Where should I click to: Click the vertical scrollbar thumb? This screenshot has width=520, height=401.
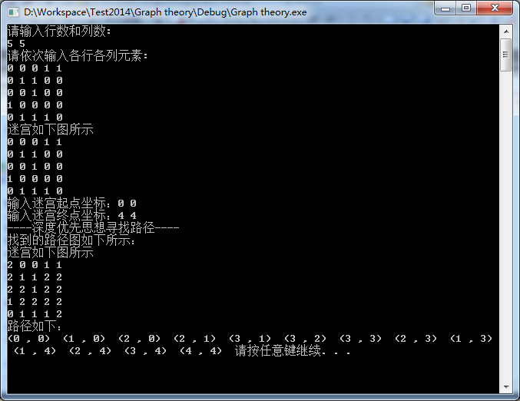[x=506, y=55]
